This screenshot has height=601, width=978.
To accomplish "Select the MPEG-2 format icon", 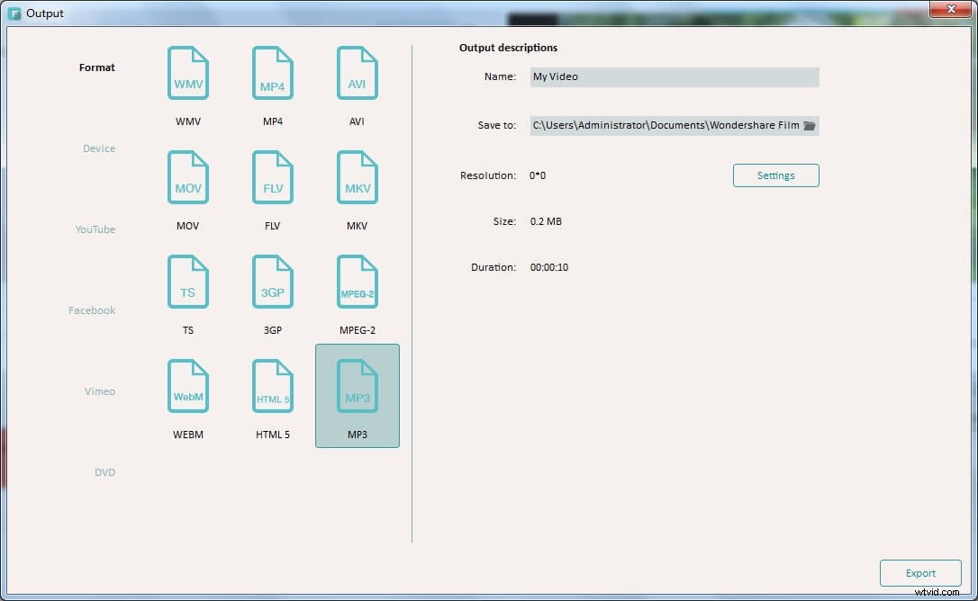I will tap(357, 282).
